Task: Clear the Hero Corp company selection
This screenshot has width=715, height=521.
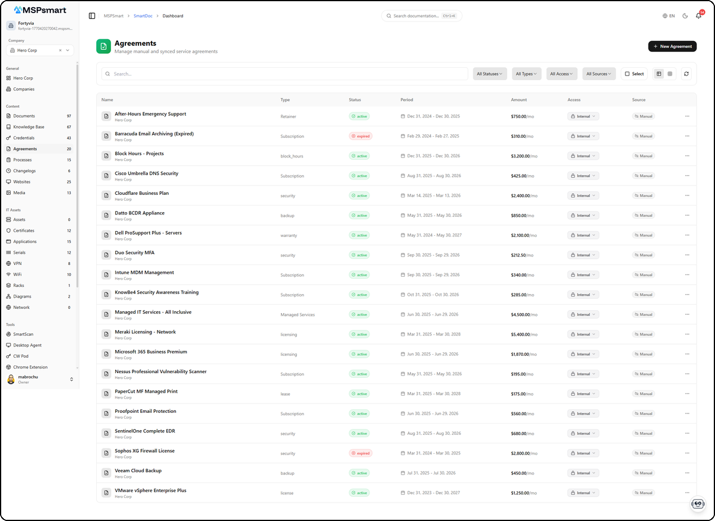Action: tap(60, 50)
